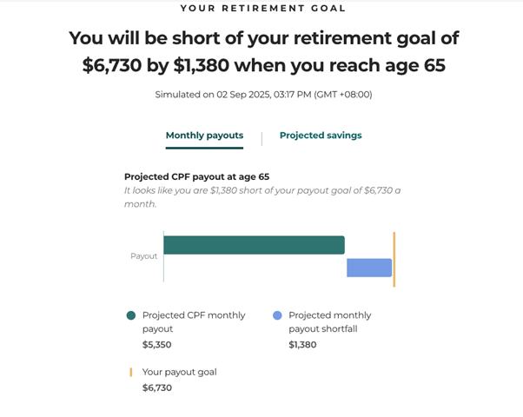Switch to the Projected savings tab

(321, 136)
